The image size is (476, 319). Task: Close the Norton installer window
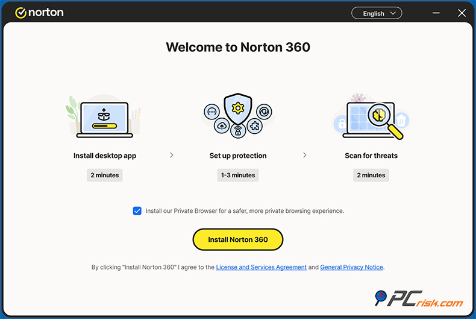462,13
